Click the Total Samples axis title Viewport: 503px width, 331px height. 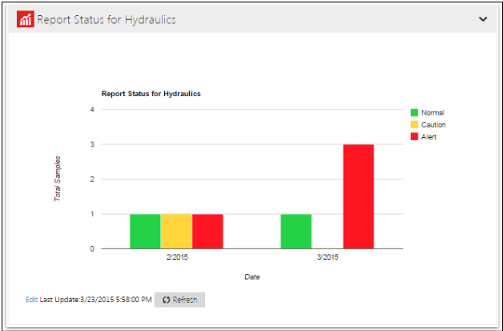coord(58,178)
